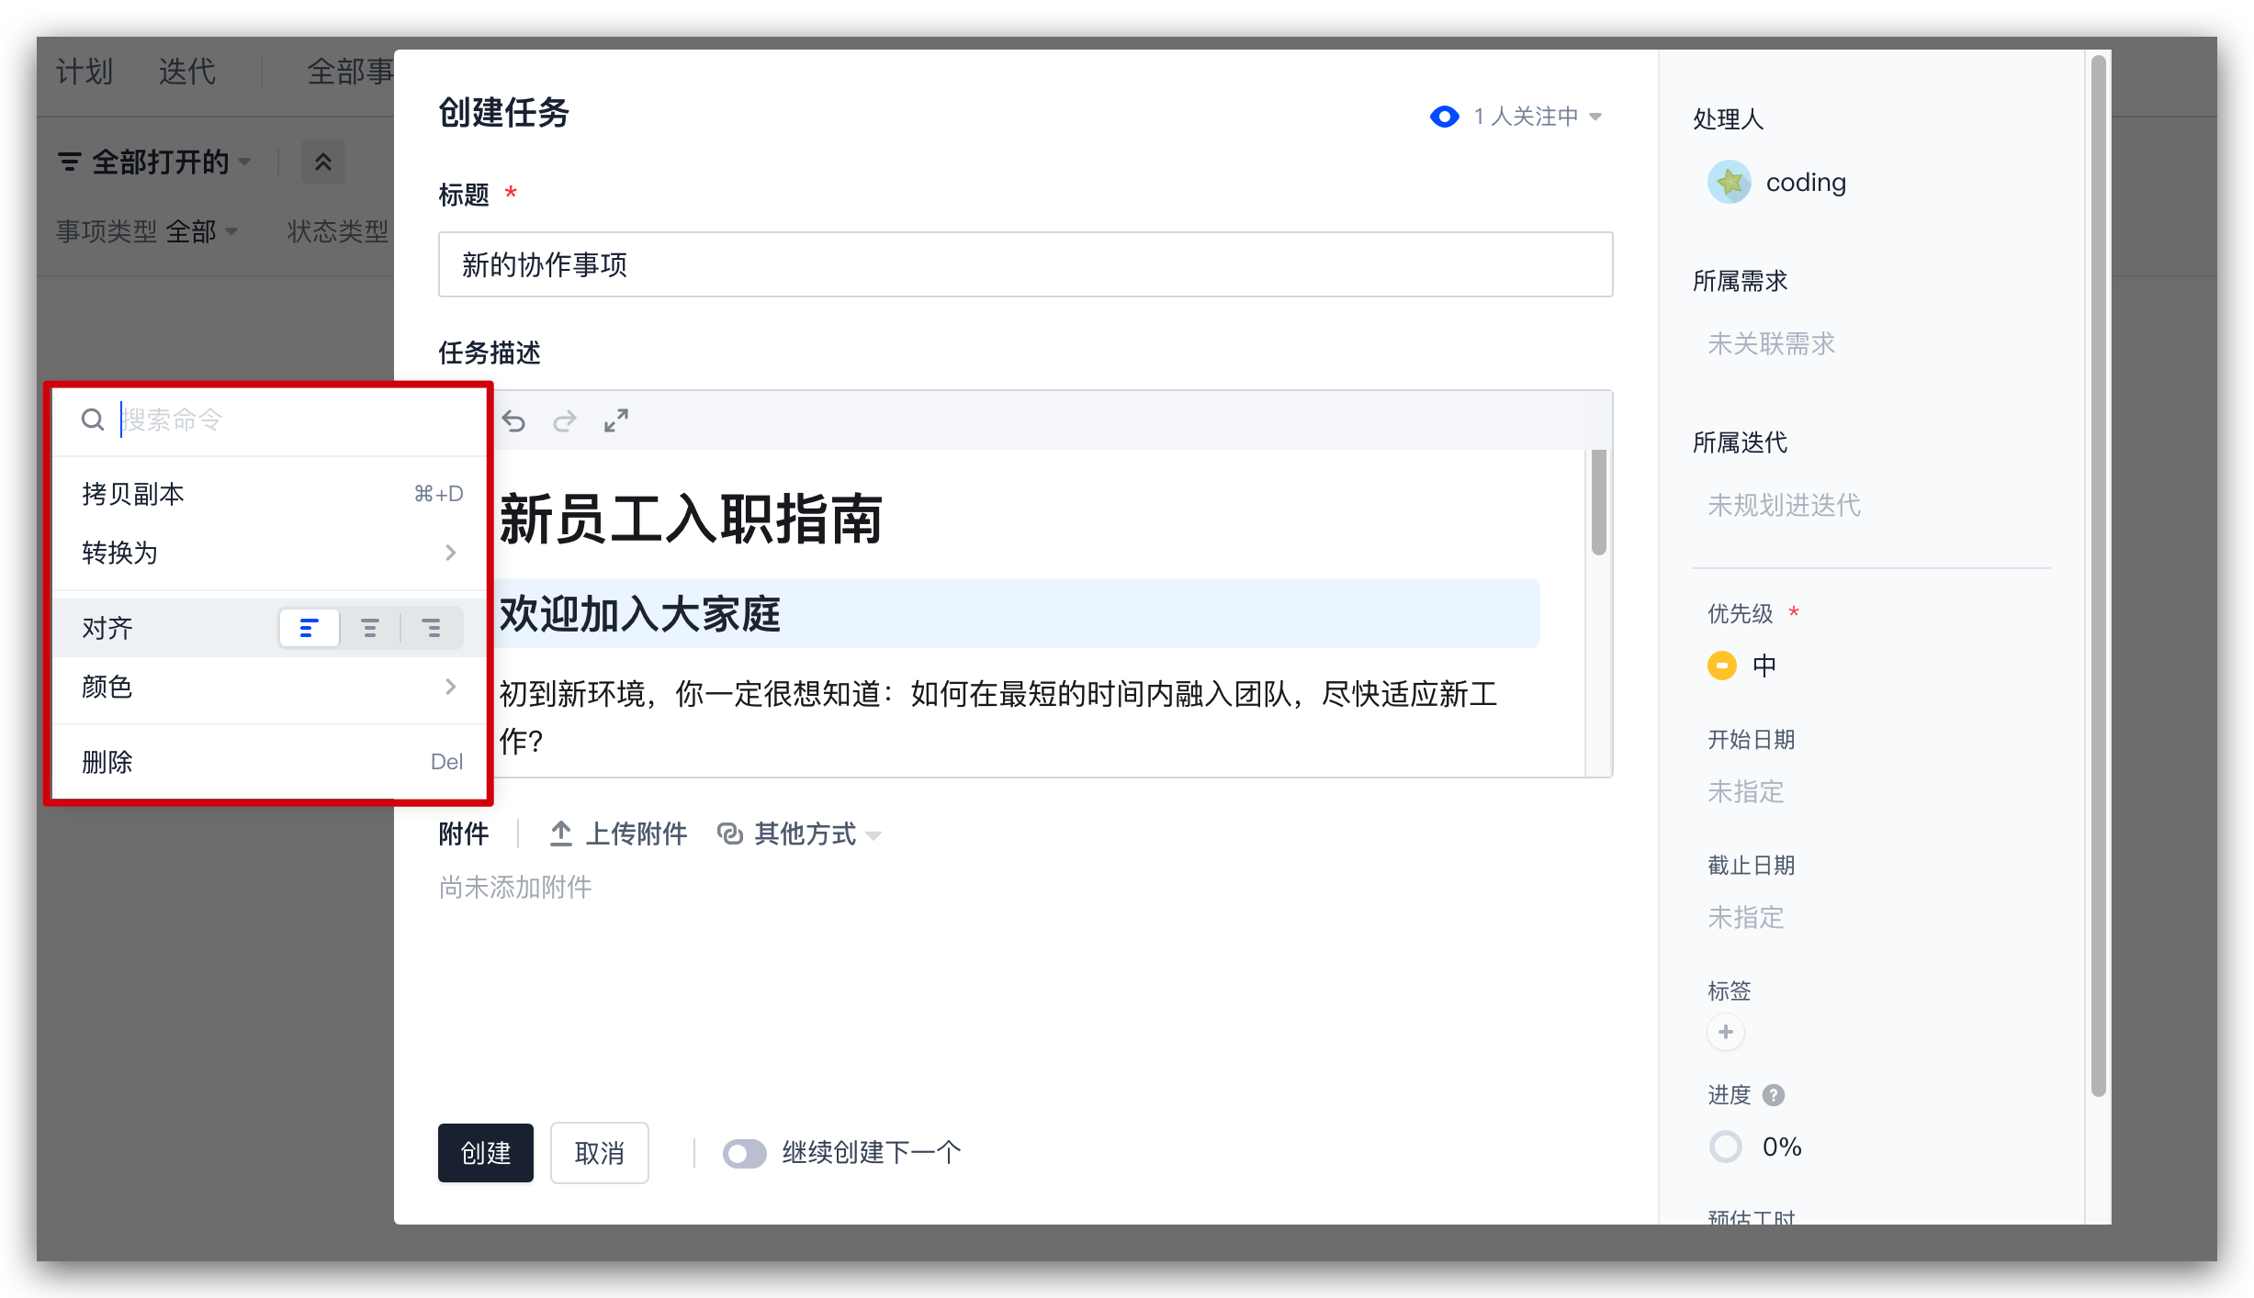Click paragraph starting 初到新环境
This screenshot has width=2254, height=1298.
(998, 717)
